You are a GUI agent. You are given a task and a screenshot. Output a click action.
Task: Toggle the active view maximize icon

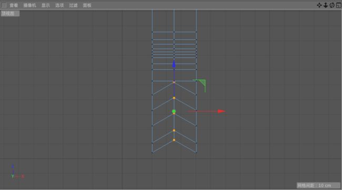(x=339, y=5)
